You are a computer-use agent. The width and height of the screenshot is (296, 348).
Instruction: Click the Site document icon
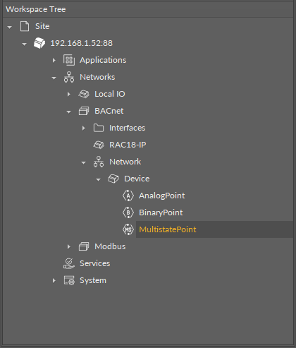coord(25,26)
